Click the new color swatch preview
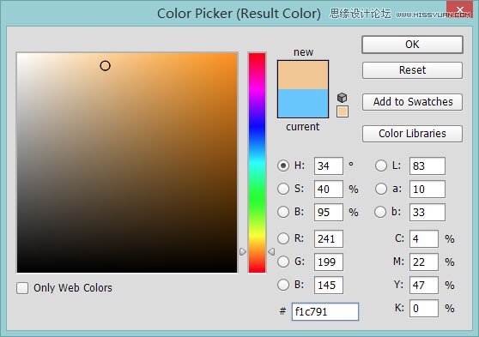This screenshot has height=337, width=479. pos(303,75)
